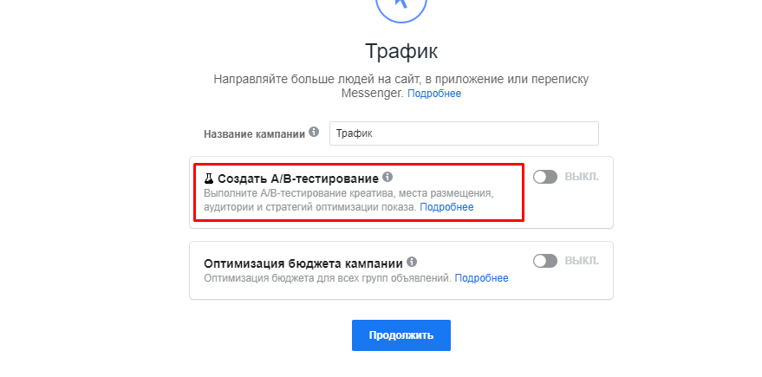Click Оптимизация бюджета кампании heading text
The height and width of the screenshot is (377, 762).
[303, 263]
